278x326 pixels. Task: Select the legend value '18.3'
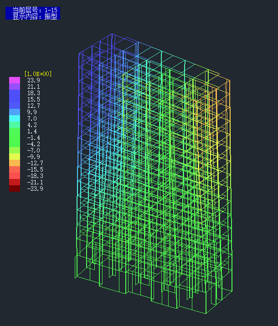click(x=34, y=93)
